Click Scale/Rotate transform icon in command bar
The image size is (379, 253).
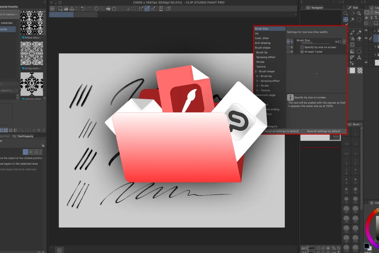coord(114,8)
